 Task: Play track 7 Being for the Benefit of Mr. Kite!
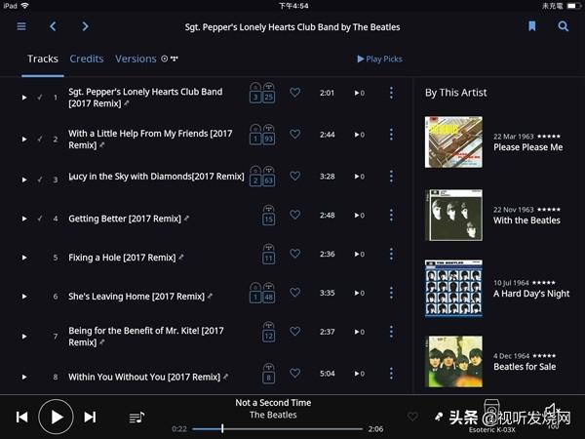[24, 337]
